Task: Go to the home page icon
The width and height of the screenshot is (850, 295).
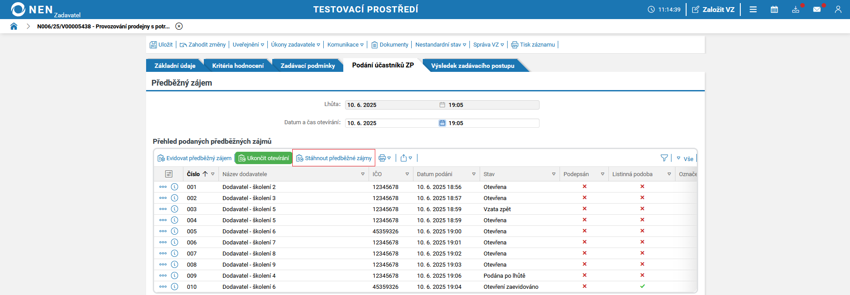Action: pos(14,26)
